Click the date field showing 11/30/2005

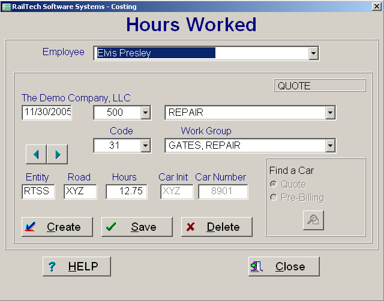click(46, 112)
